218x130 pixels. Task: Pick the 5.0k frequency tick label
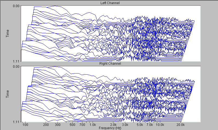[140, 125]
